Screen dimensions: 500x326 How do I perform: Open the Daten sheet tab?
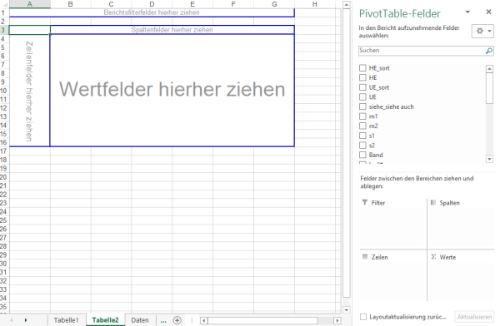140,320
